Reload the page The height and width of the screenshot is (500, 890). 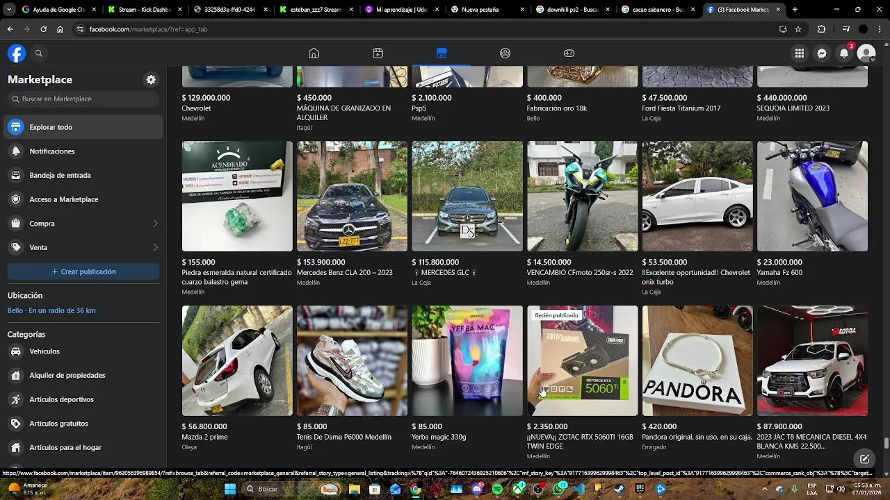pos(43,29)
